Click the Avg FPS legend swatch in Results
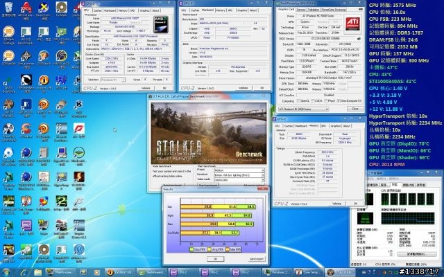 pyautogui.click(x=210, y=249)
